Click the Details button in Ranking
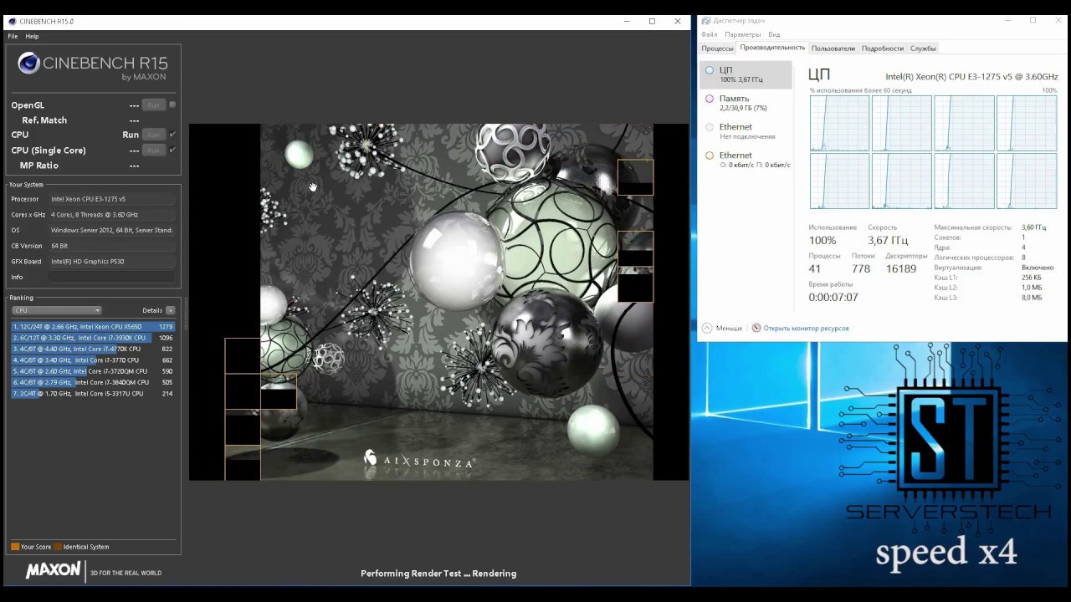The image size is (1071, 602). pos(152,310)
